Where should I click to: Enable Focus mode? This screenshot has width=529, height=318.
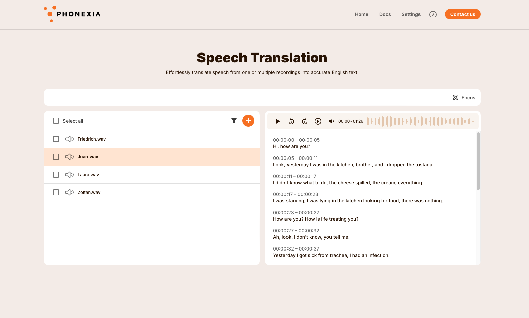click(464, 98)
